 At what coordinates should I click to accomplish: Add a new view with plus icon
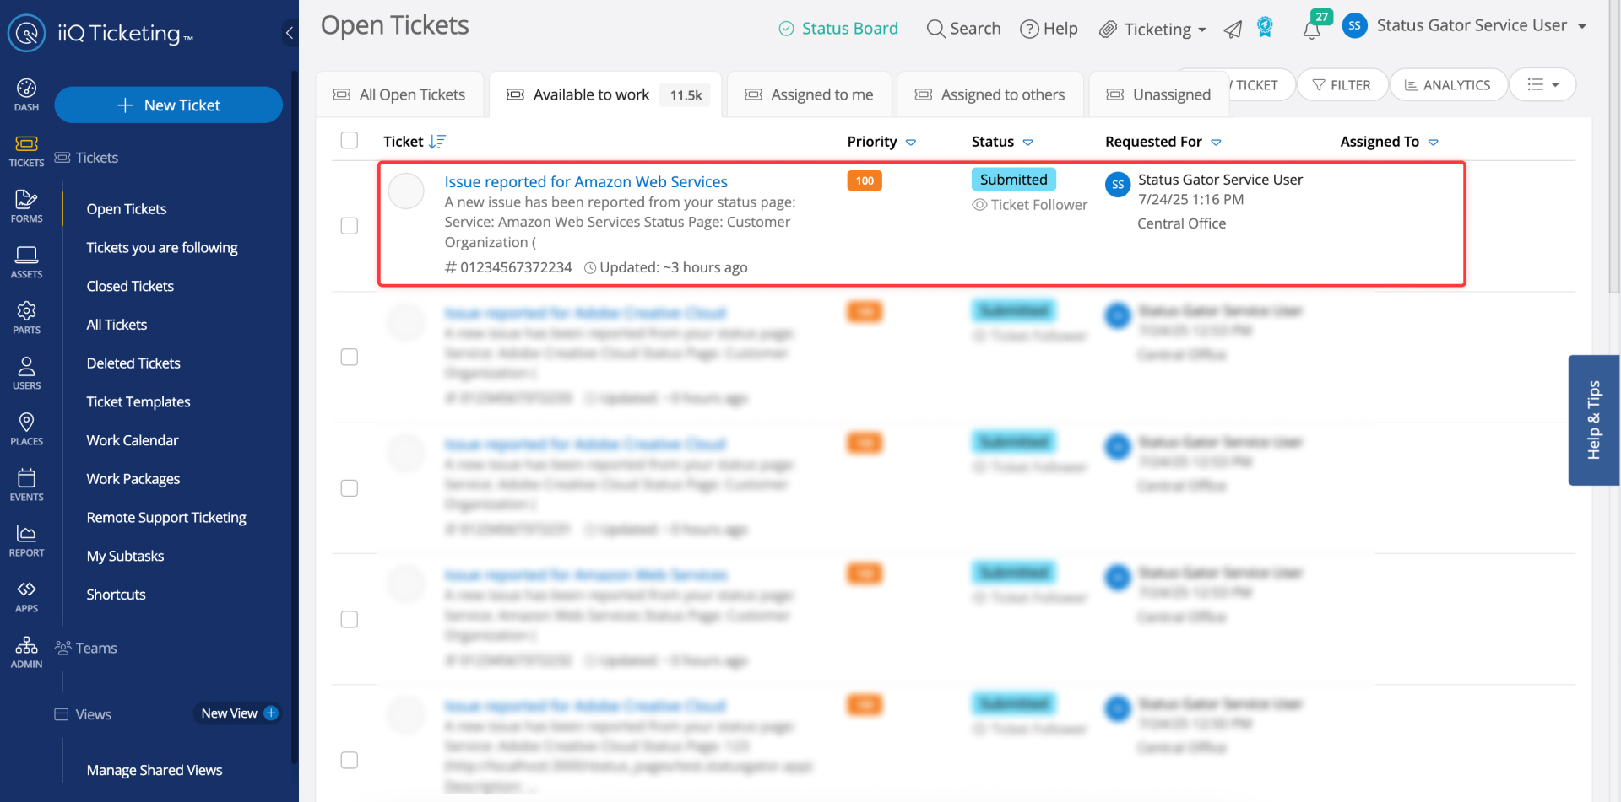pyautogui.click(x=271, y=713)
